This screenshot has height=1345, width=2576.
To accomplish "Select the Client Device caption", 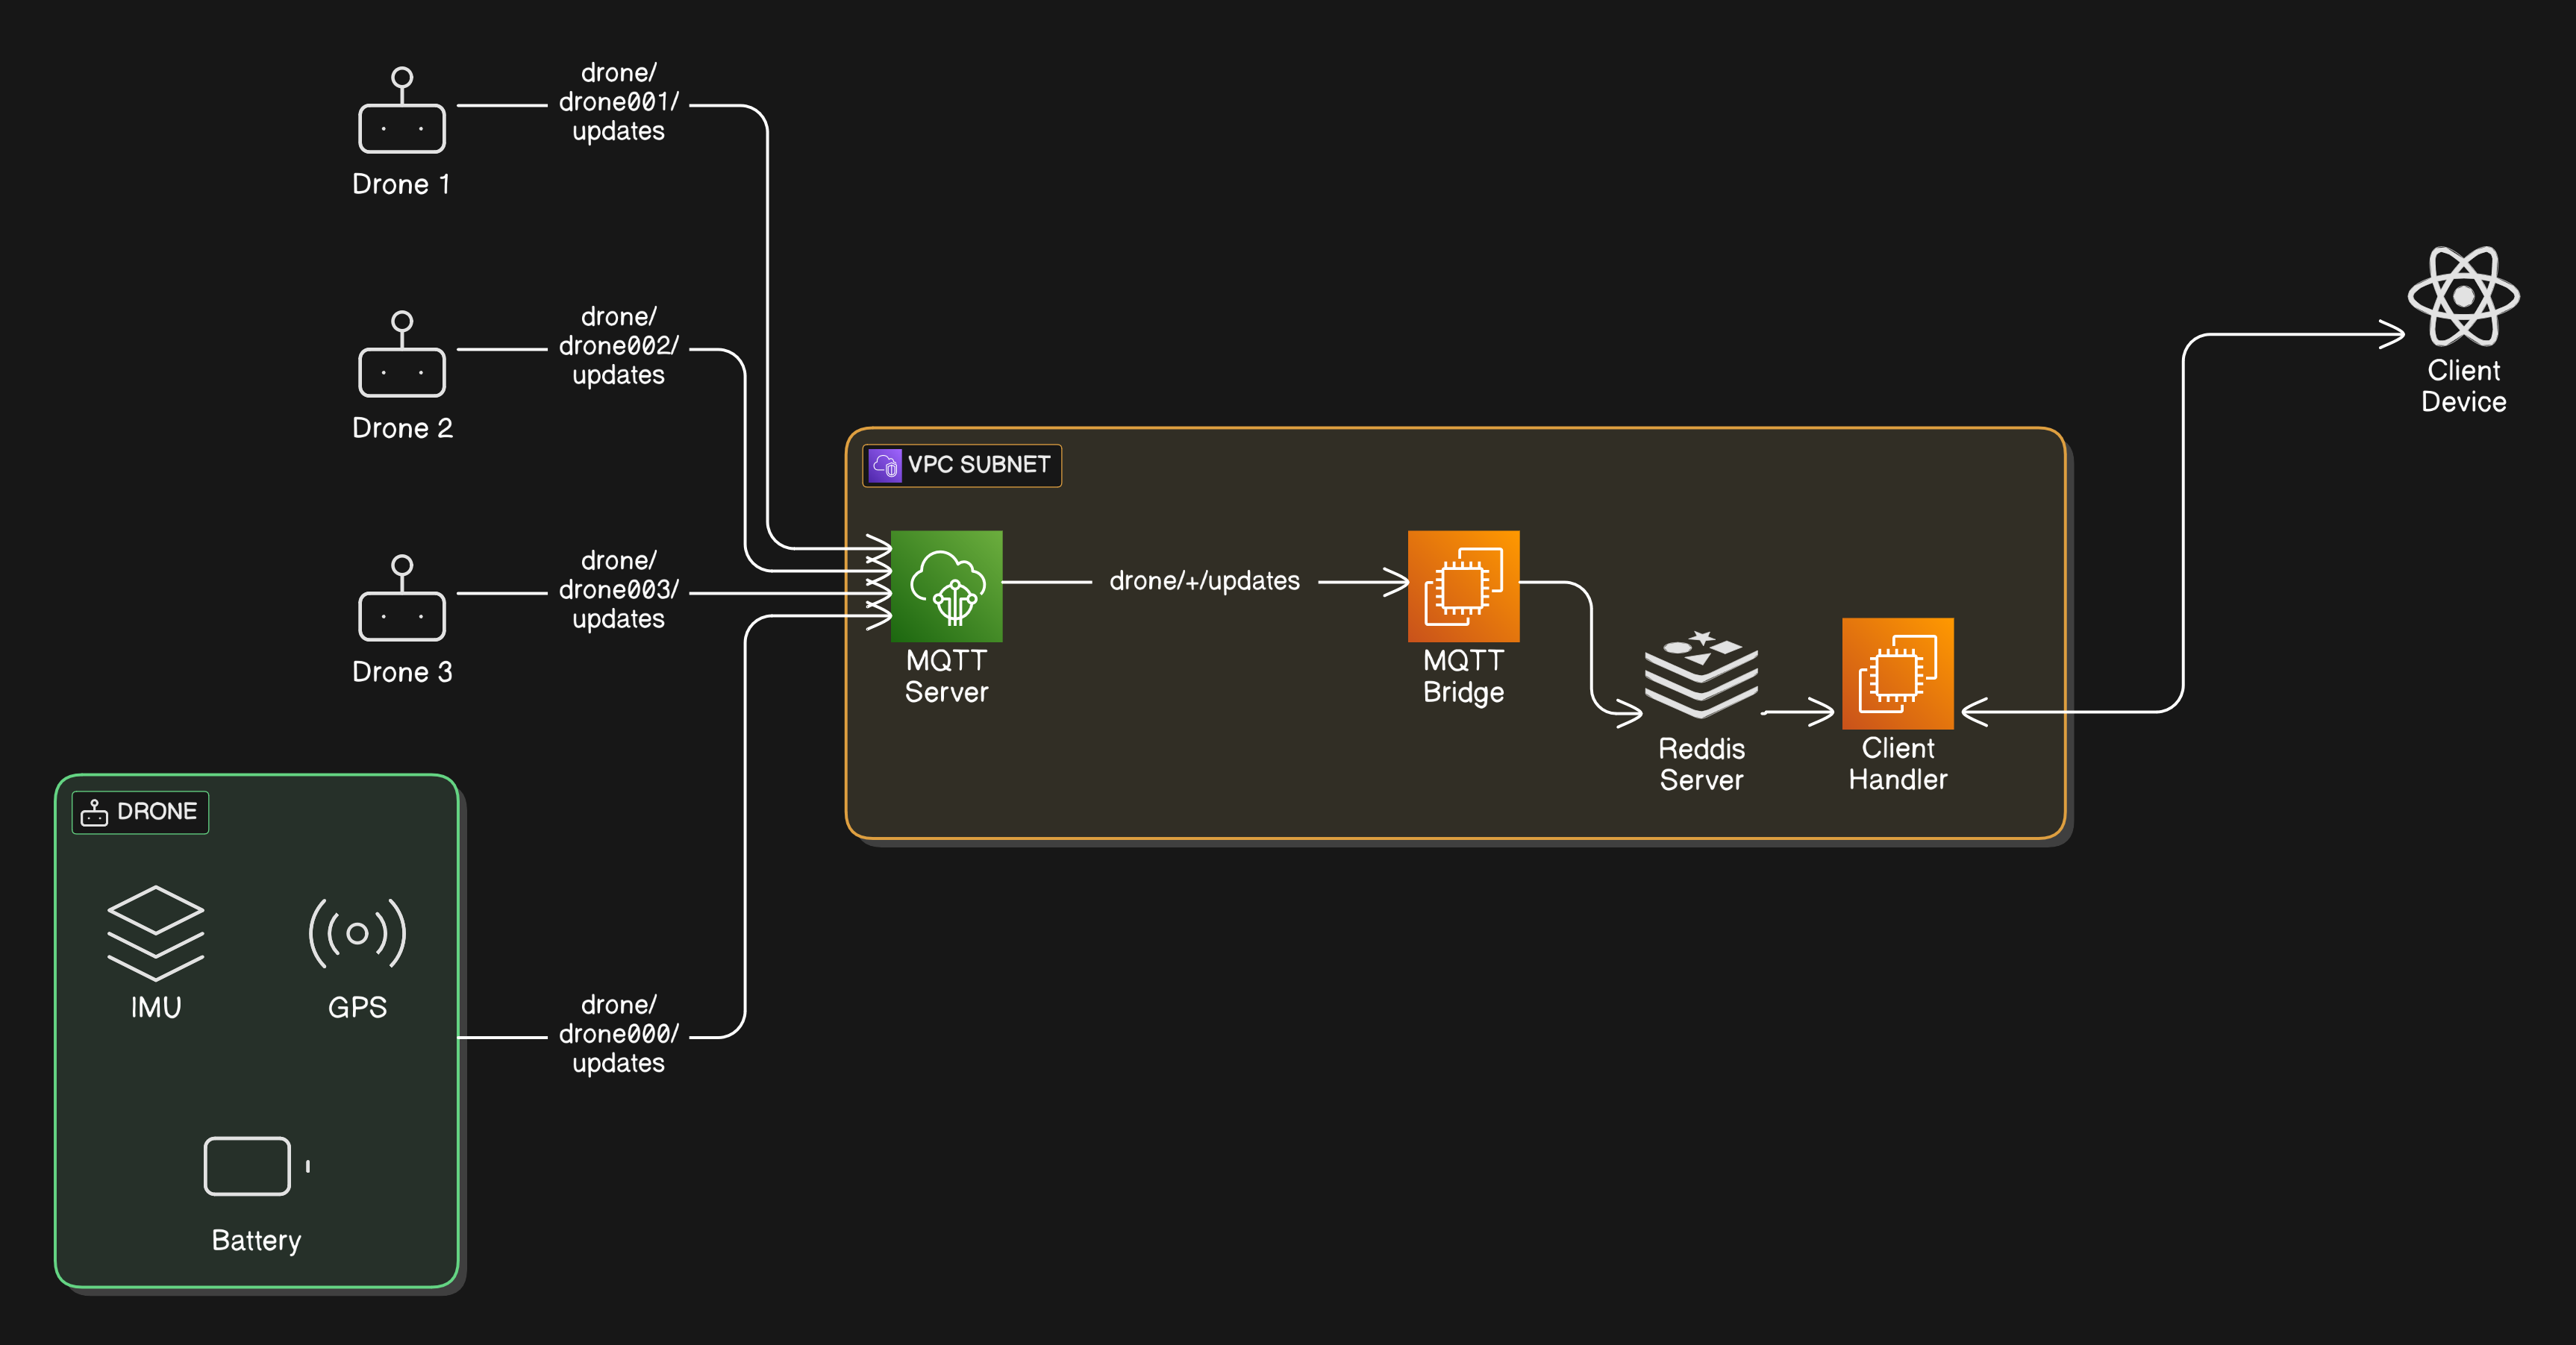I will click(2463, 386).
